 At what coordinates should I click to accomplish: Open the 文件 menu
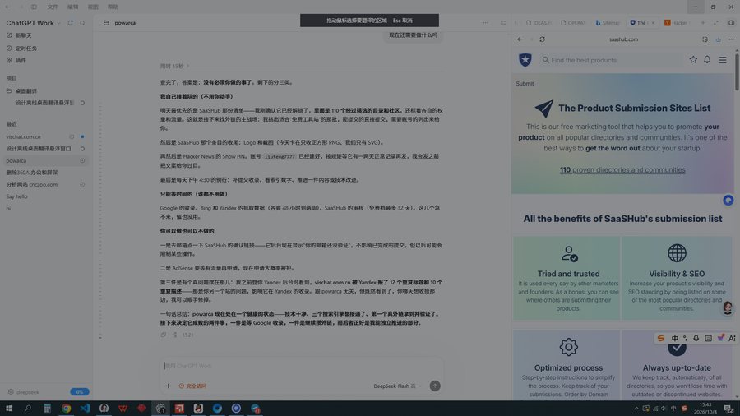[53, 7]
